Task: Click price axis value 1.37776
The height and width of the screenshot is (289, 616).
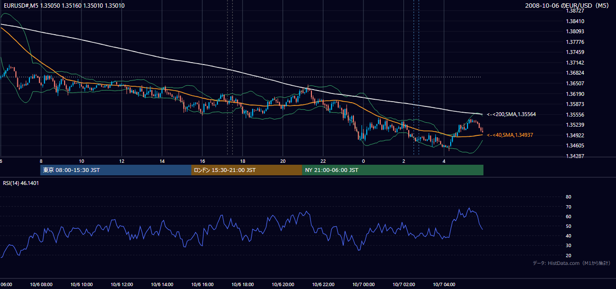Action: 576,42
